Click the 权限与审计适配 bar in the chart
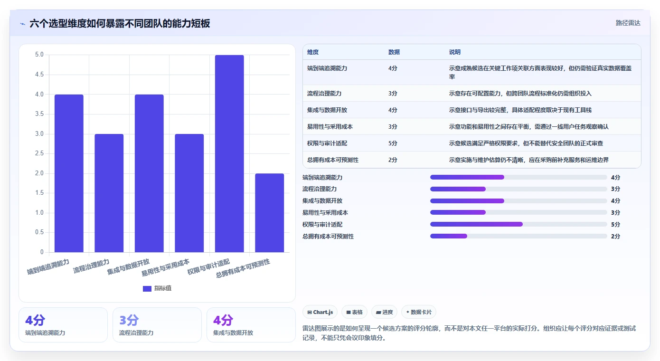Viewport: 660px width, 361px height. click(x=229, y=153)
